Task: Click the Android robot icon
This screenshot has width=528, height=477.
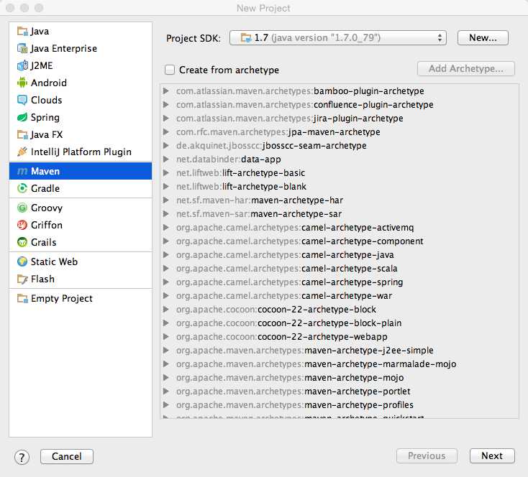Action: (x=22, y=83)
